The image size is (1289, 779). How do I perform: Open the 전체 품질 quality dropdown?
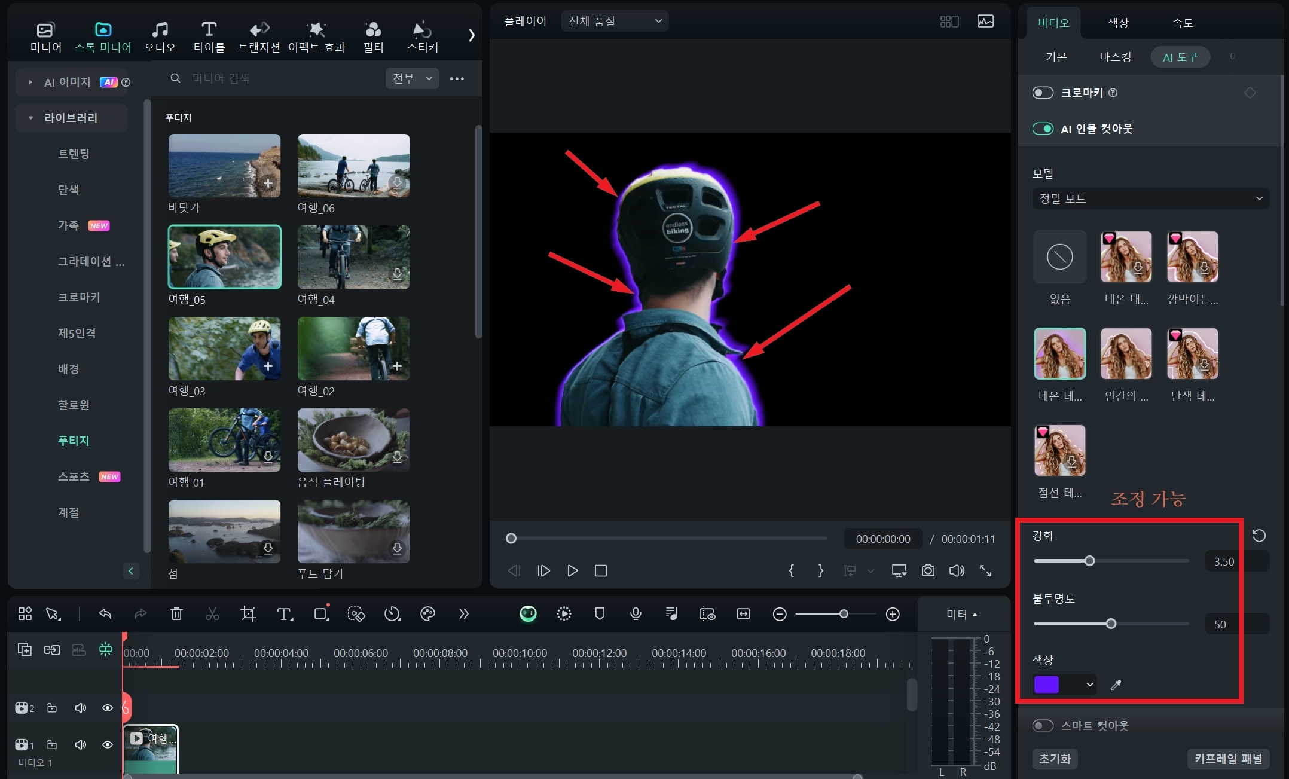[x=615, y=22]
